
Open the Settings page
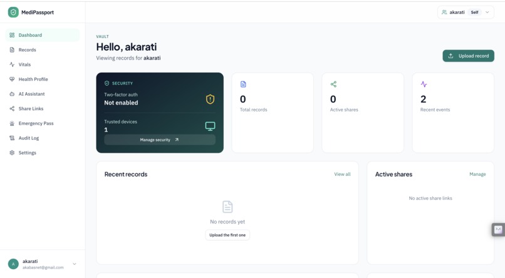coord(43,153)
